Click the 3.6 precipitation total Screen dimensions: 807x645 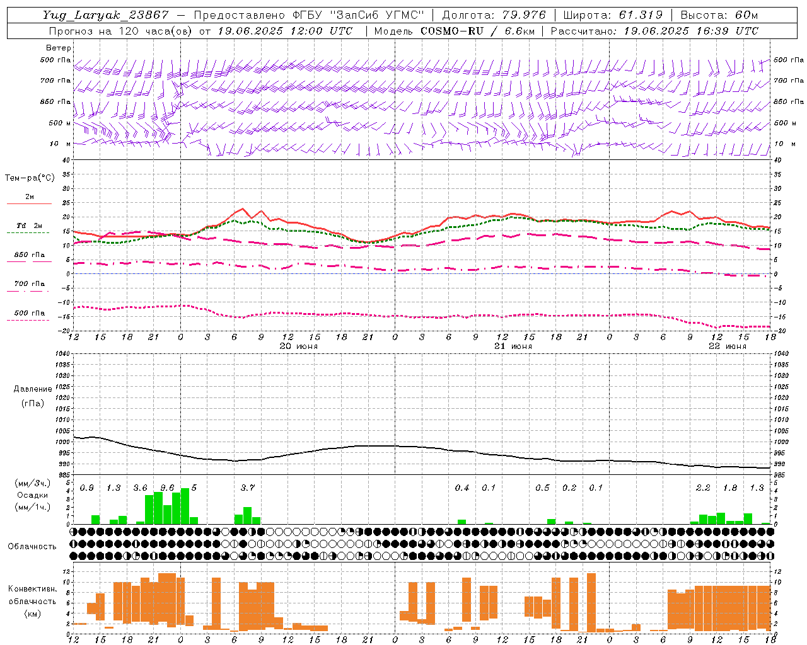point(140,488)
